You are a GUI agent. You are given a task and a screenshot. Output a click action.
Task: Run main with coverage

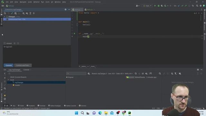(162, 6)
